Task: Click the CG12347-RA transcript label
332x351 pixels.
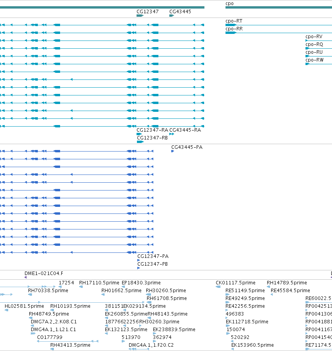Action: pos(152,130)
